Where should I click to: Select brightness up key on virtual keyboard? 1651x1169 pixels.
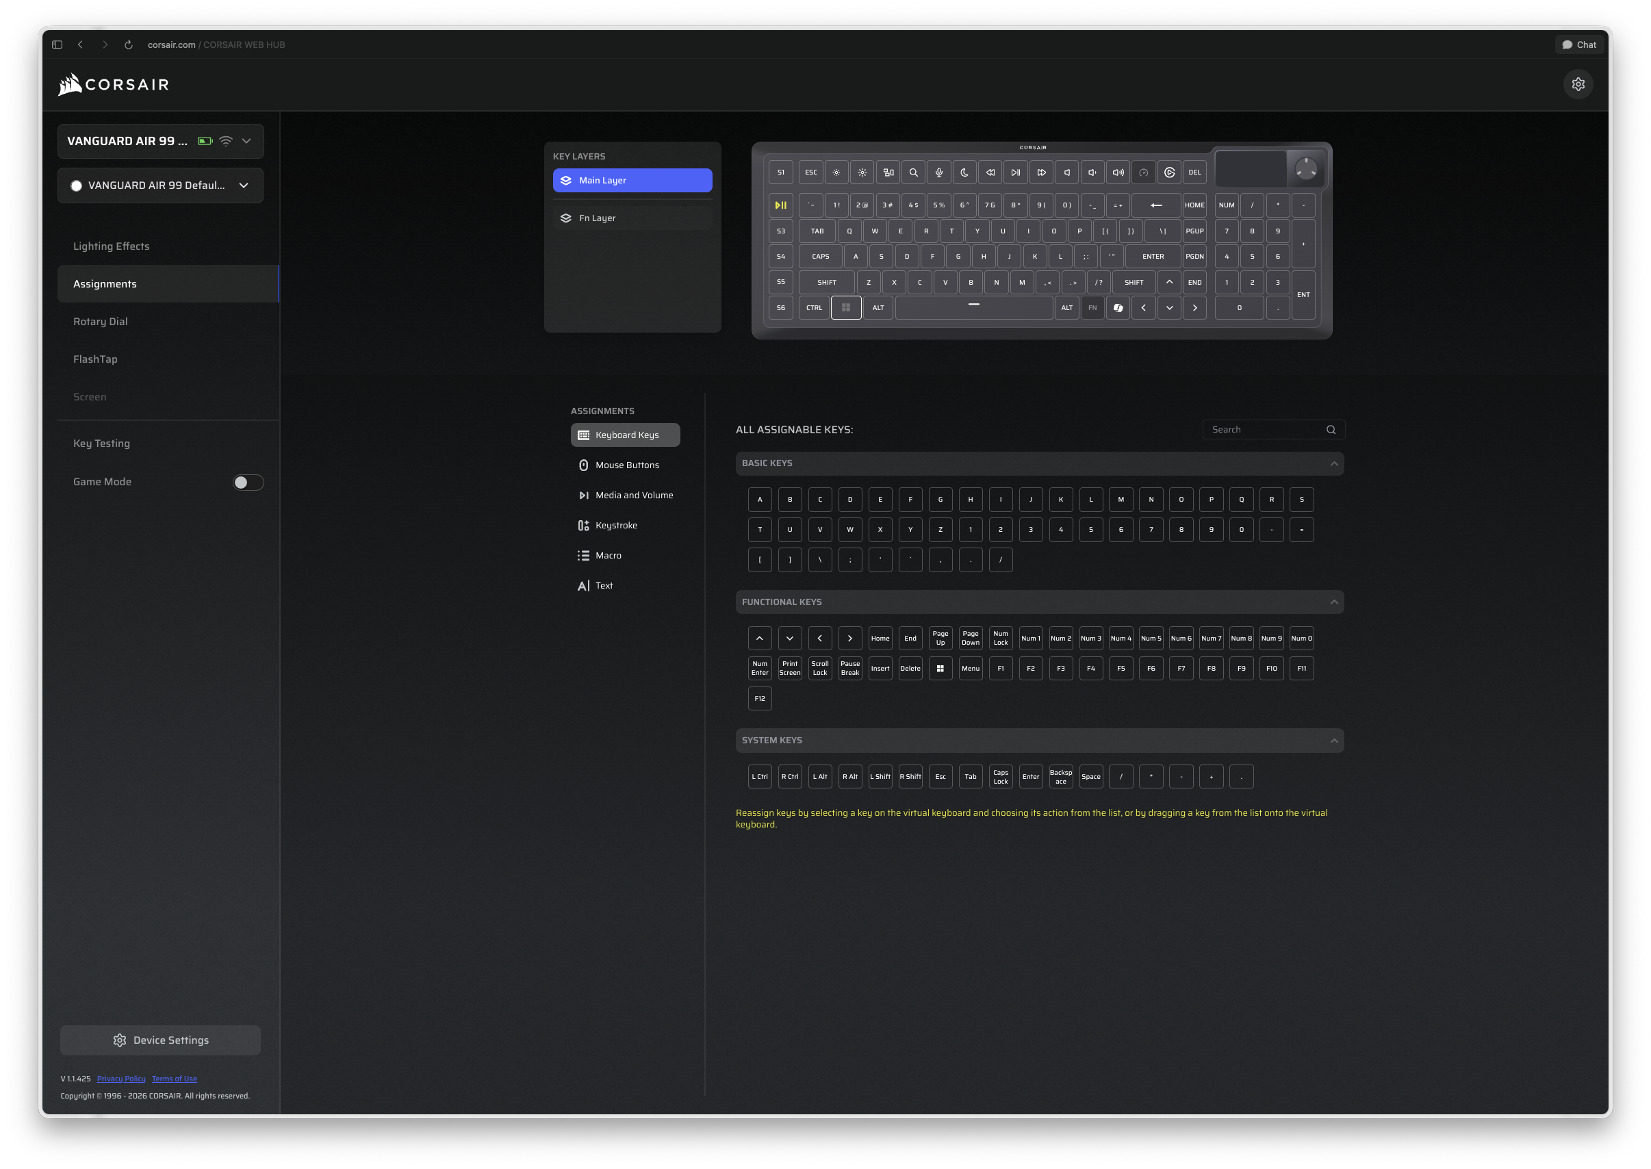tap(862, 172)
